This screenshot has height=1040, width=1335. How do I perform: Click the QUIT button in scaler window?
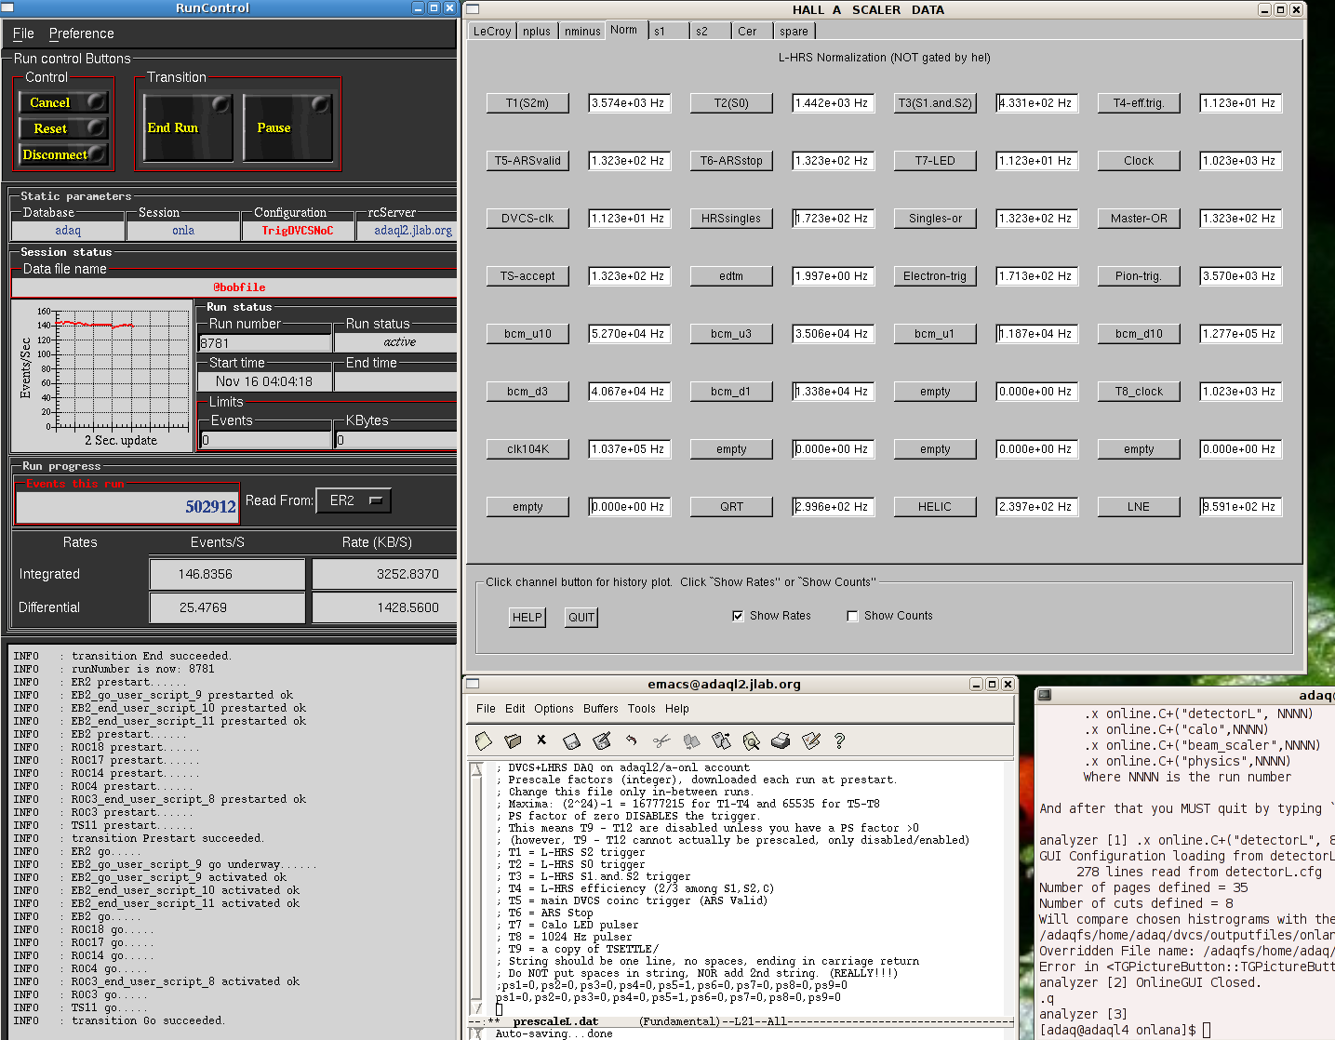click(581, 618)
